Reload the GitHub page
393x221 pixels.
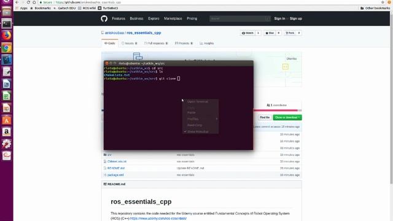pyautogui.click(x=28, y=2)
